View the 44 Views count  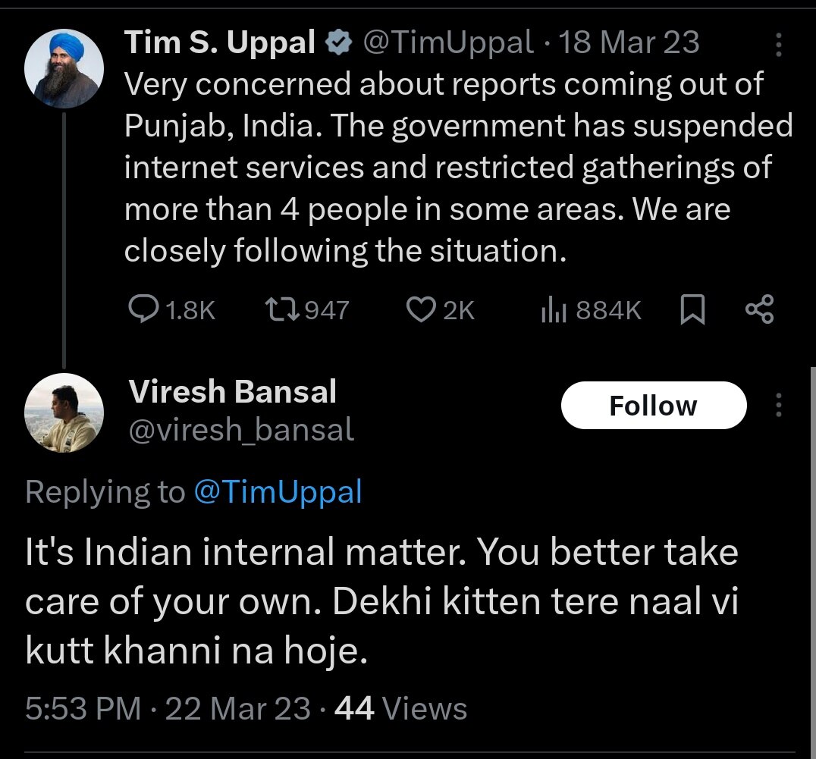[x=400, y=708]
